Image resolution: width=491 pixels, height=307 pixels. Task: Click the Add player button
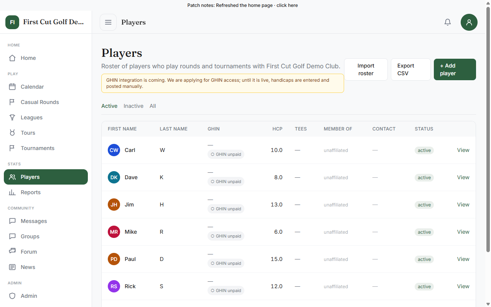[455, 69]
